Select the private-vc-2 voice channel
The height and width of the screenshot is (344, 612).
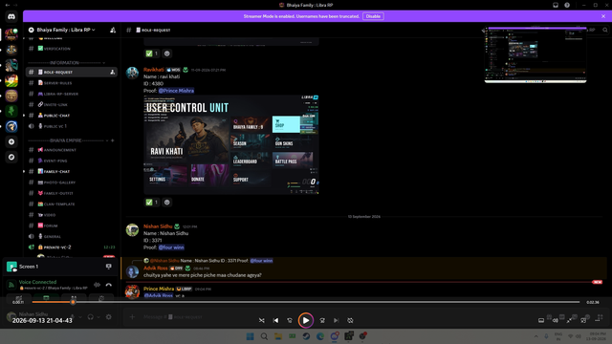[72, 247]
